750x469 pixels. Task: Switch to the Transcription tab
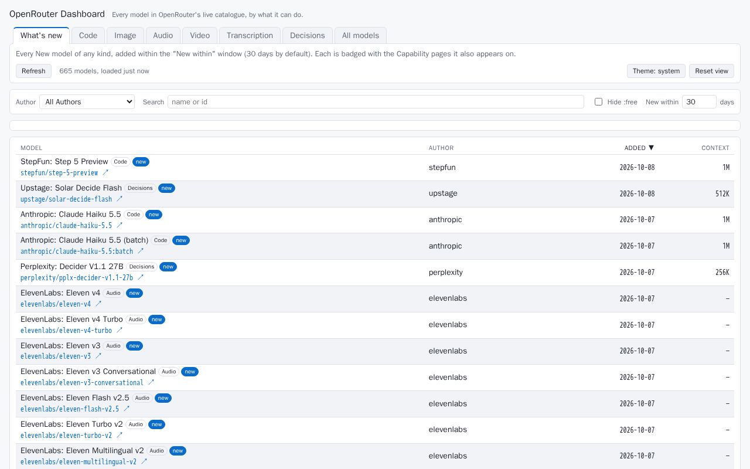(250, 35)
